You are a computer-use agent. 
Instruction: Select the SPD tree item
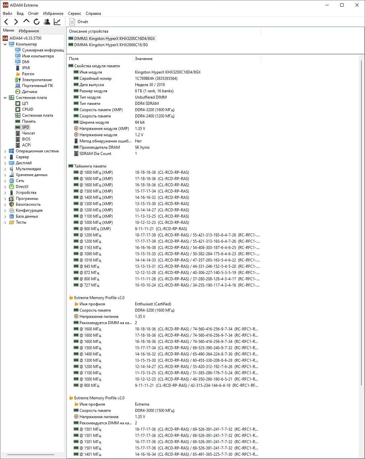coord(25,127)
